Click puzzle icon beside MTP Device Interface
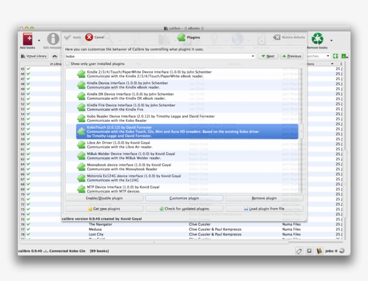The image size is (368, 281). [81, 189]
